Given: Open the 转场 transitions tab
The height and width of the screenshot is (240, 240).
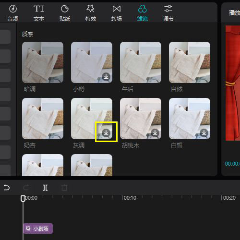Looking at the screenshot, I should pos(117,13).
